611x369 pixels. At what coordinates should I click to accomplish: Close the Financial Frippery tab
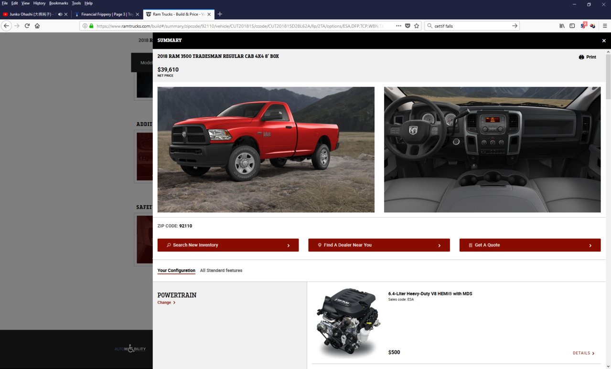137,14
